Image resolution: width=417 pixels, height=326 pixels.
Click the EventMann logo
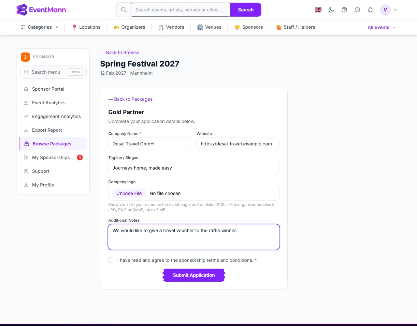pos(41,10)
